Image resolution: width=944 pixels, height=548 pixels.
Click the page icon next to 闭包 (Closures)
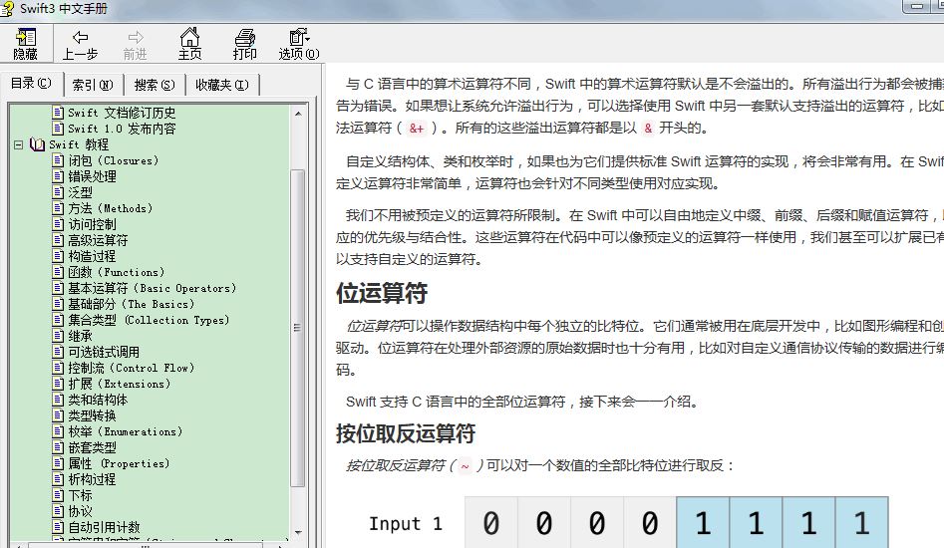point(58,160)
